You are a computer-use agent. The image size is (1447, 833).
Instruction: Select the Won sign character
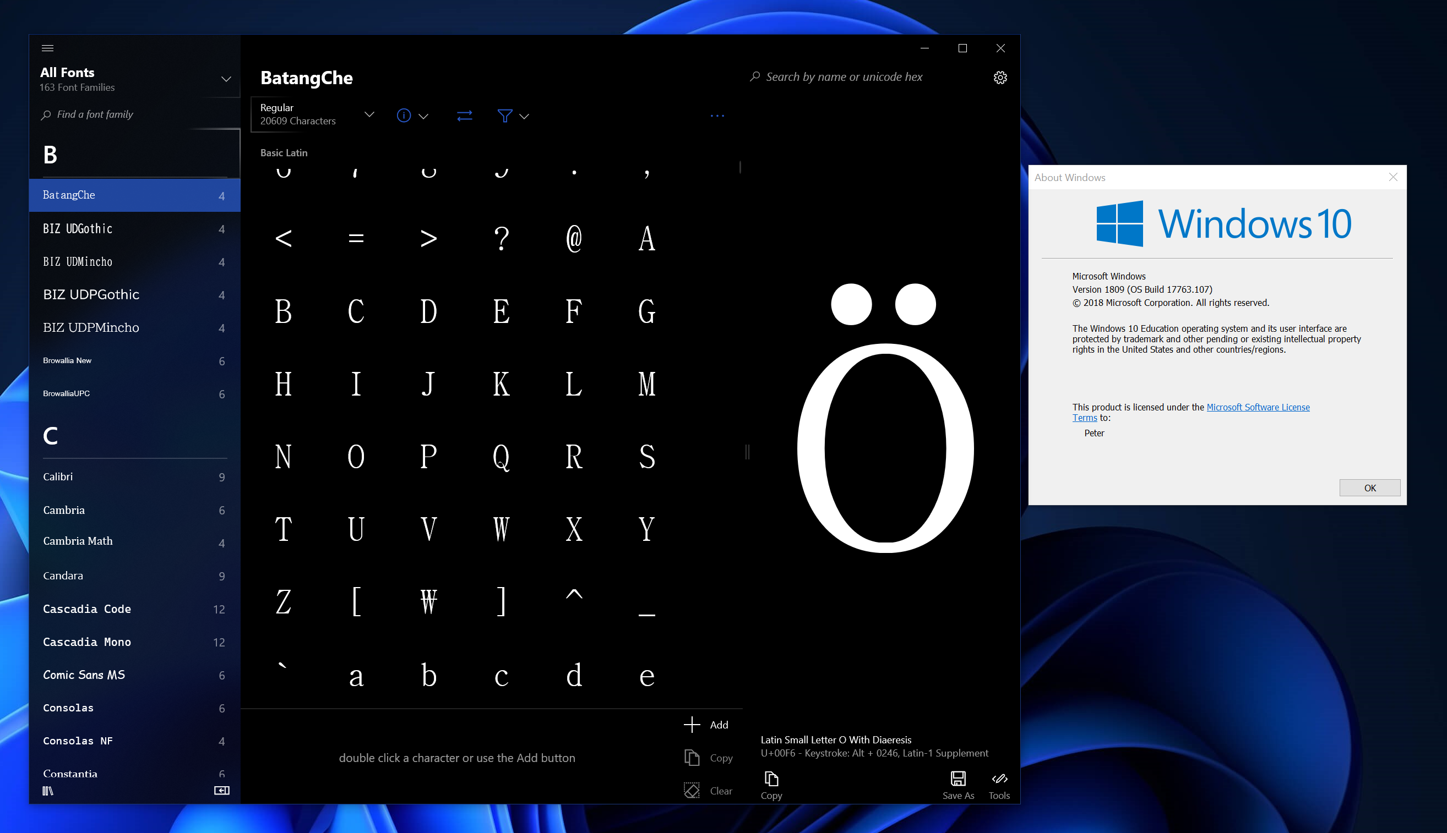428,601
